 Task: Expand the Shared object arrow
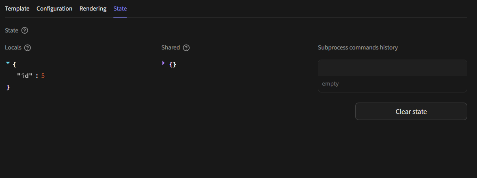[164, 63]
